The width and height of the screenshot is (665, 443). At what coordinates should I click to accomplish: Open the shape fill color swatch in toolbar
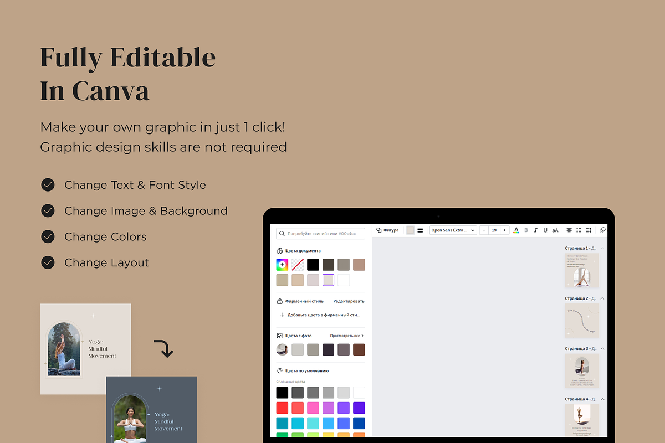click(410, 230)
